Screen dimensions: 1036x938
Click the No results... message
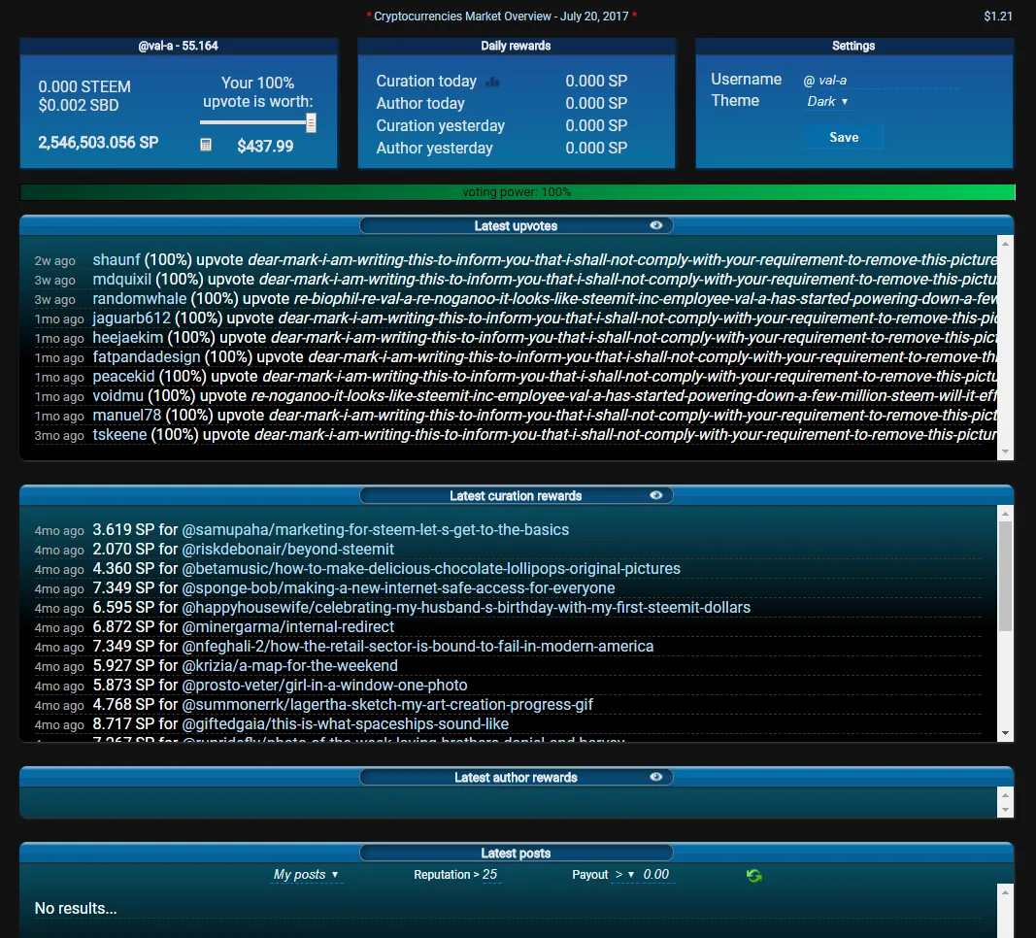(76, 908)
